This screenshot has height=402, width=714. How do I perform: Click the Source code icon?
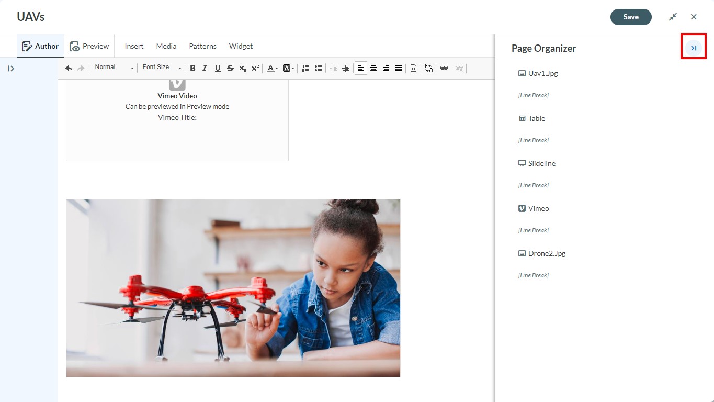point(413,68)
